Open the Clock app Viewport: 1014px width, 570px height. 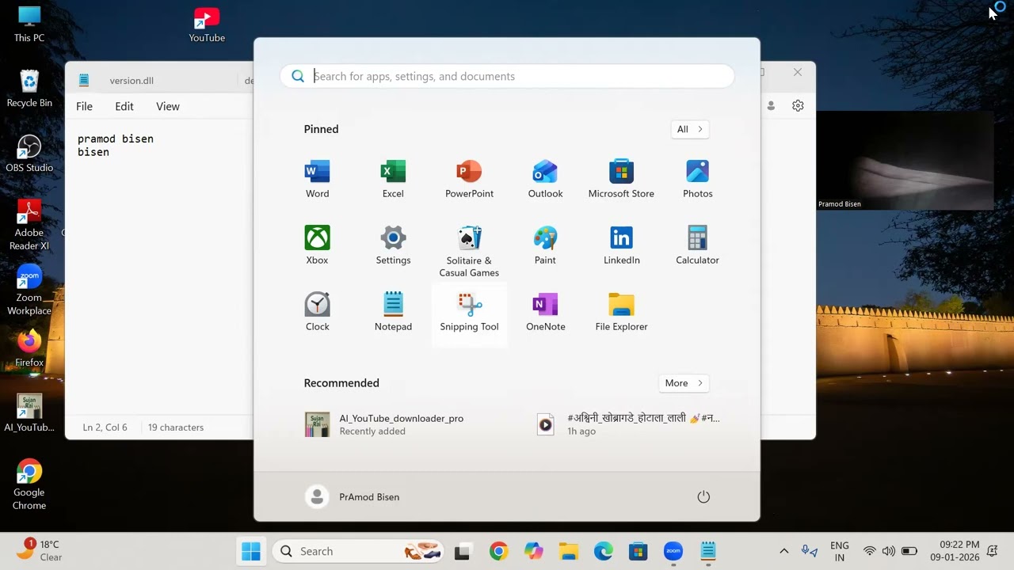coord(317,313)
